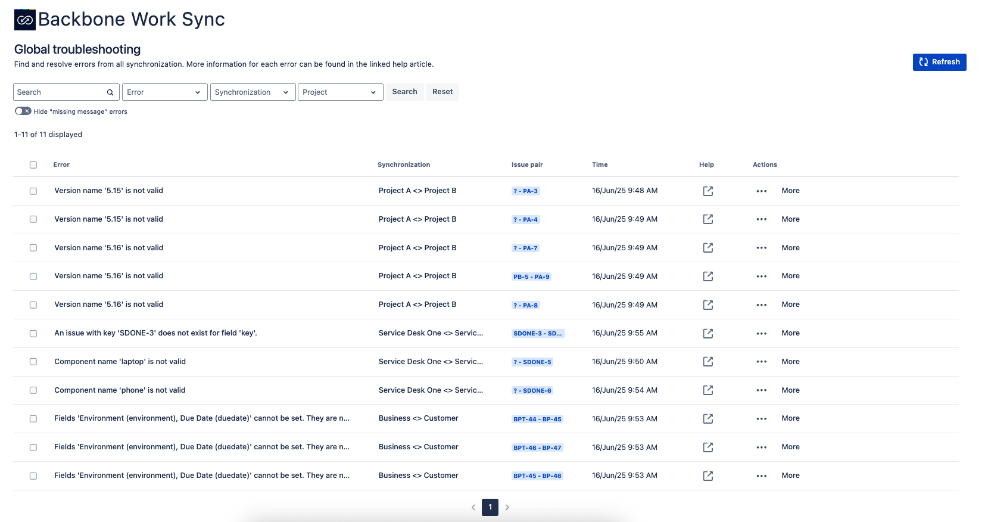Image resolution: width=991 pixels, height=522 pixels.
Task: Click the BPT-46 - BP-47 issue pair badge
Action: tap(537, 448)
